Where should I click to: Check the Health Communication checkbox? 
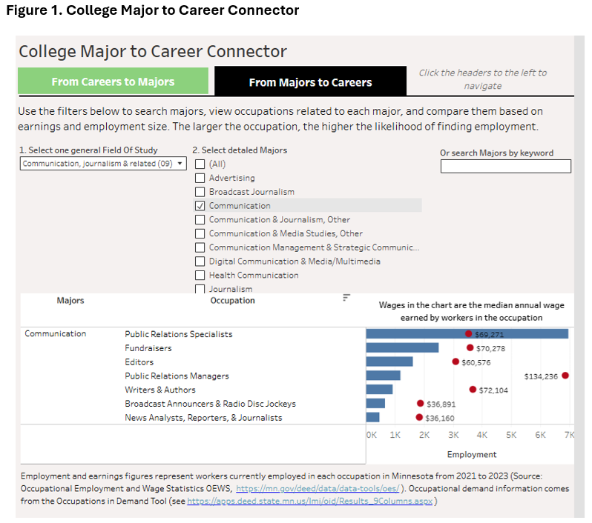point(200,276)
